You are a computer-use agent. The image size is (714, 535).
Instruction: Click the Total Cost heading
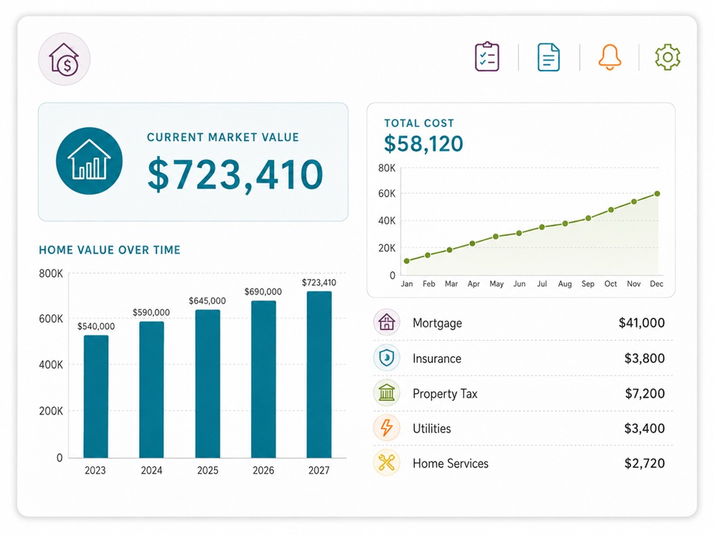coord(419,123)
